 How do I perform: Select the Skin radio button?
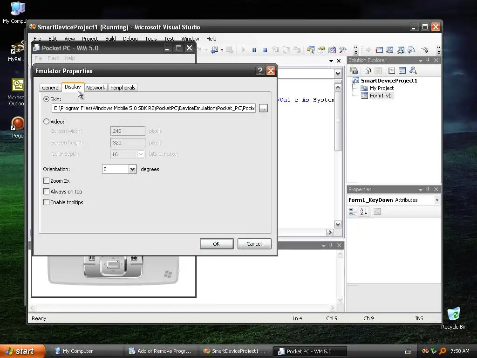click(x=46, y=99)
